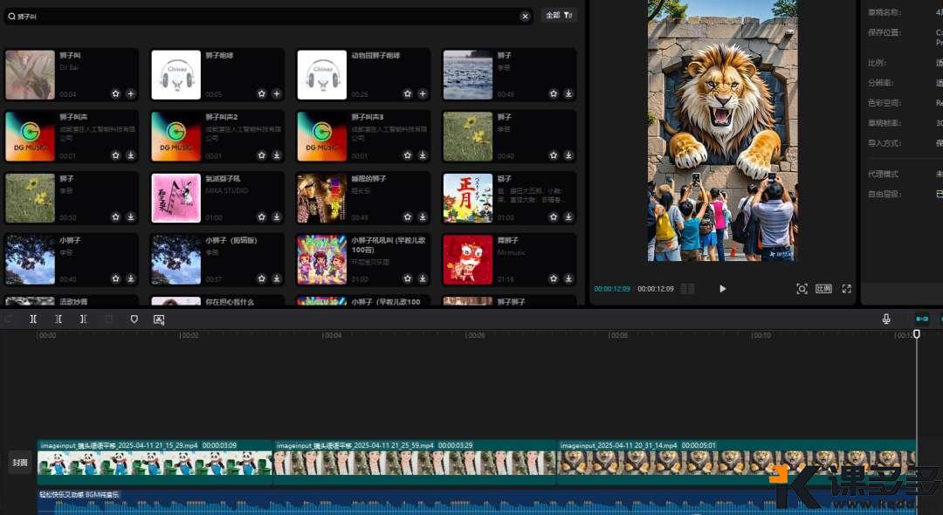Click the MIKA STUDIO artist text

(x=227, y=190)
